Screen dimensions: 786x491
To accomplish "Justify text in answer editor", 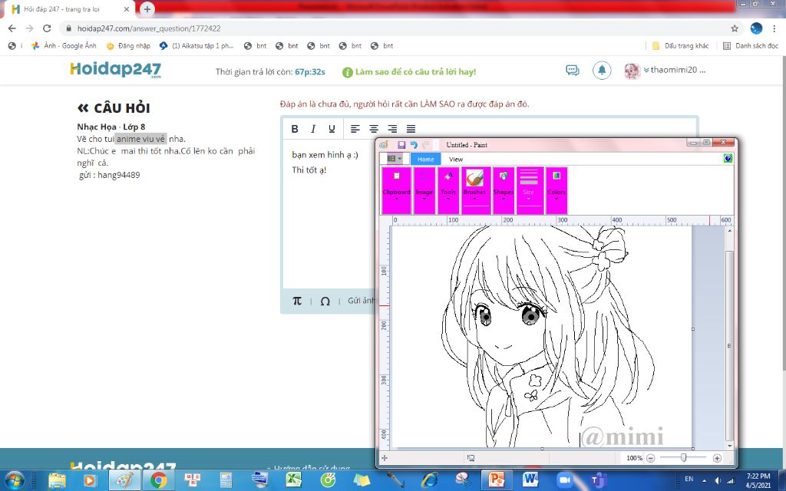I will [x=411, y=129].
